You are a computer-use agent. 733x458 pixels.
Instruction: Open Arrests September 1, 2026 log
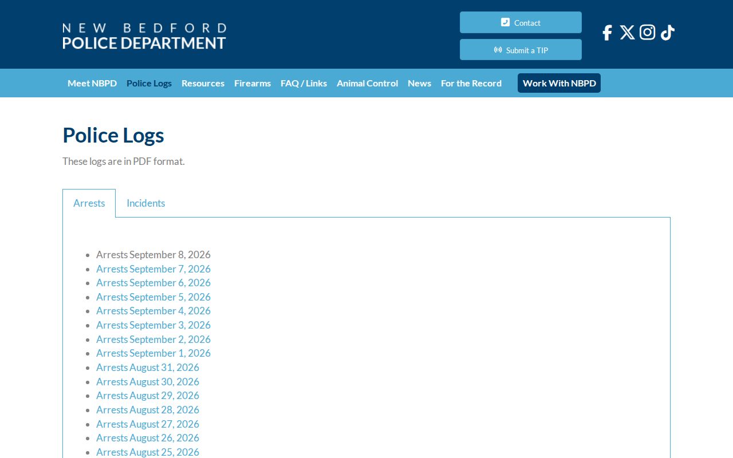[153, 353]
